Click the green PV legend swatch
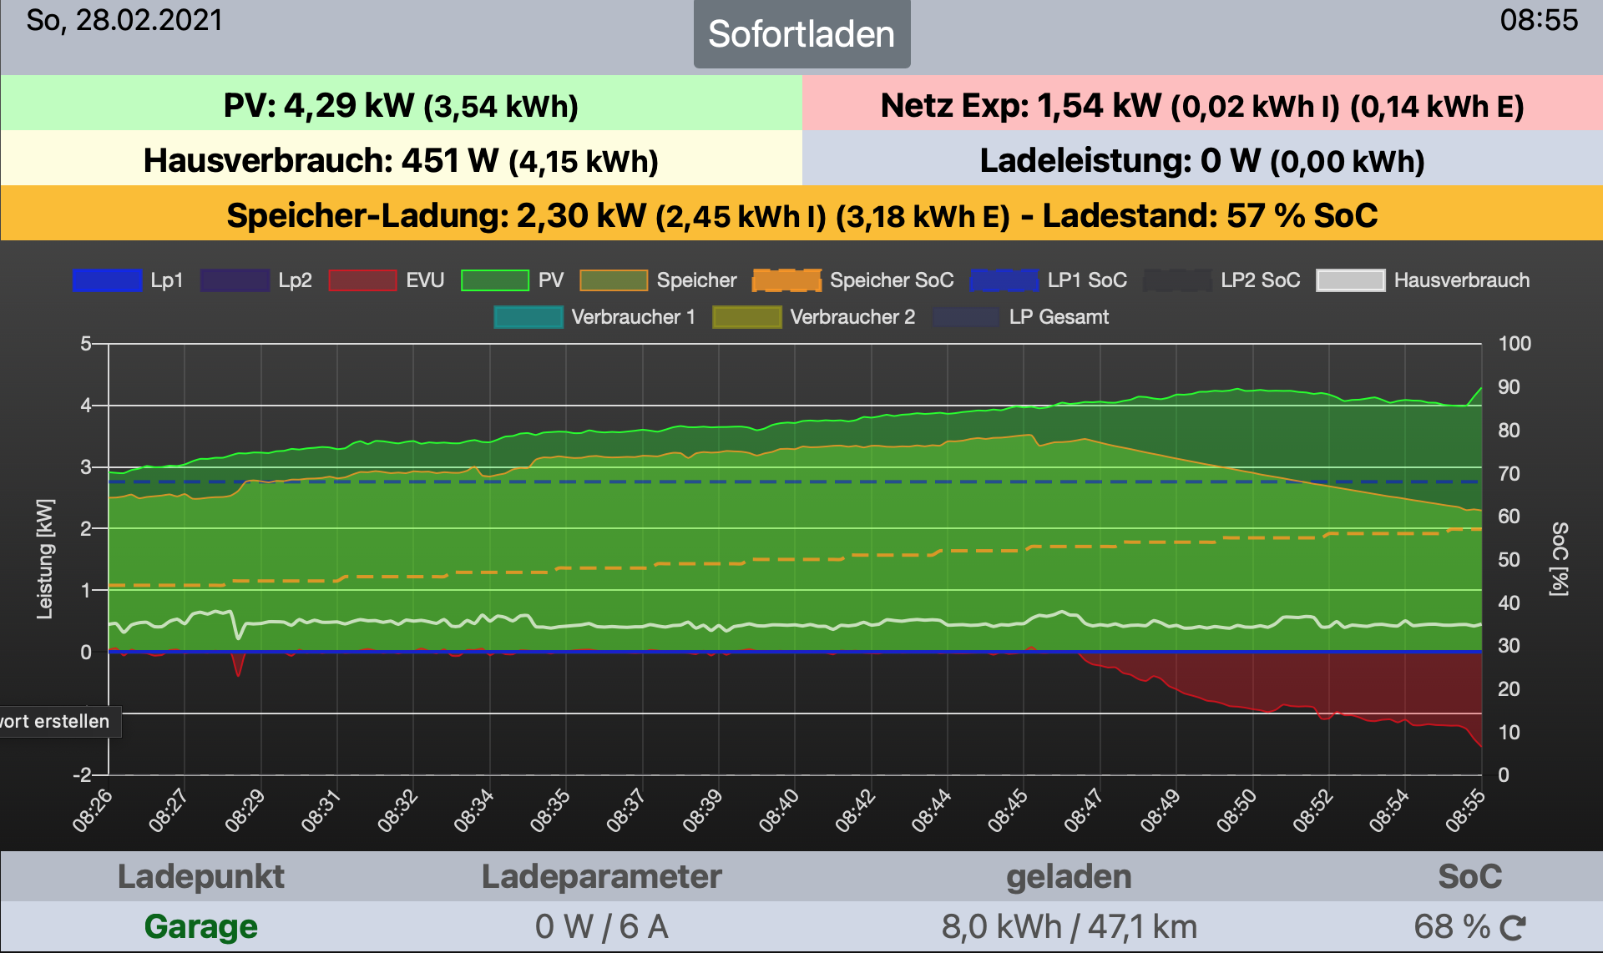The image size is (1603, 953). (x=495, y=280)
